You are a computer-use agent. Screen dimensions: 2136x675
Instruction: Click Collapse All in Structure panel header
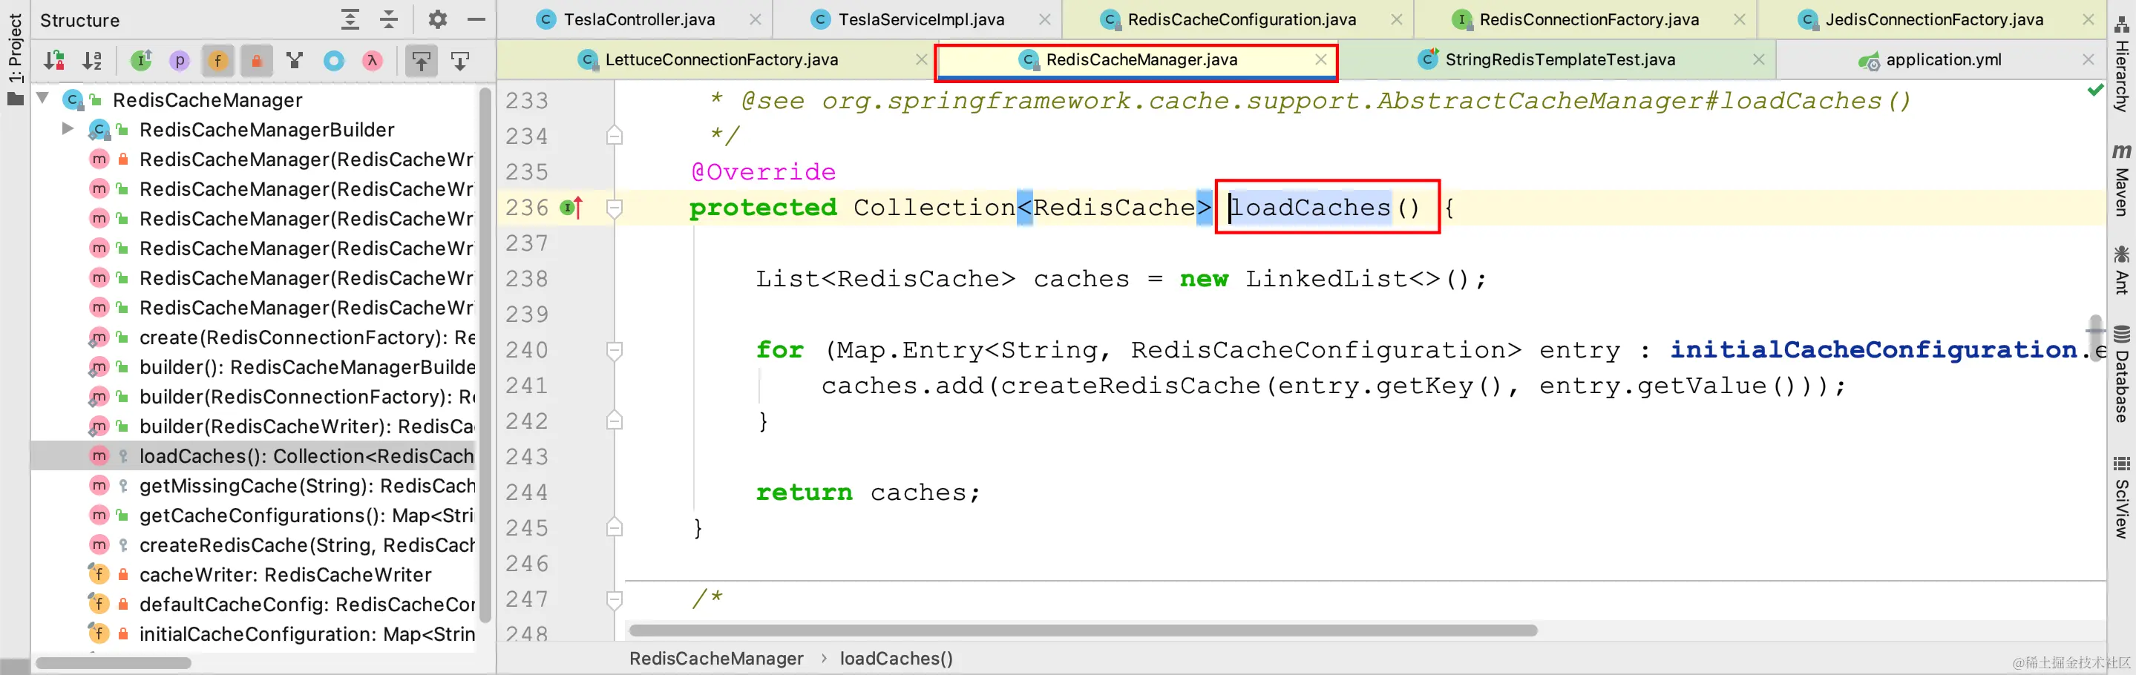tap(389, 19)
